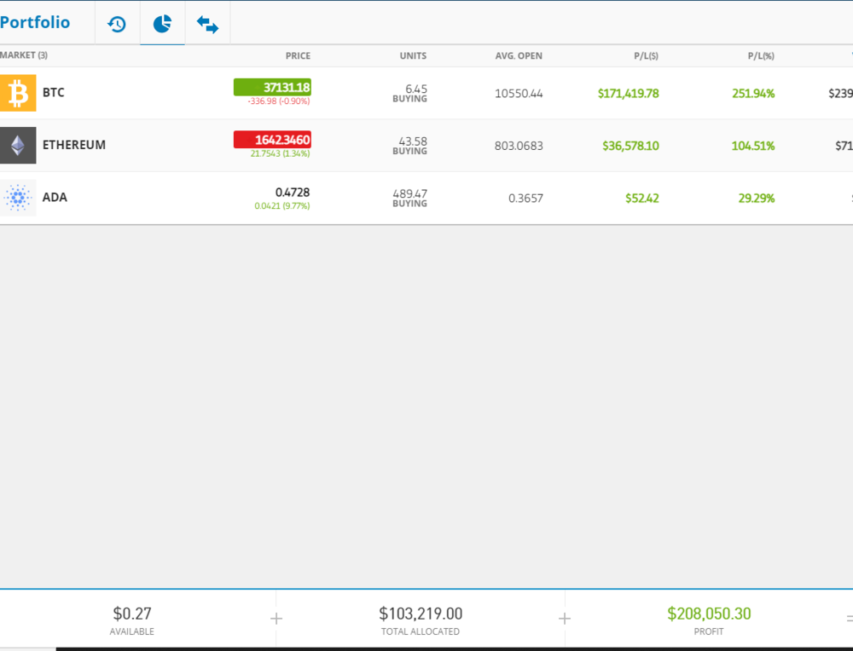Click the ADA price 0.4728

pos(292,193)
